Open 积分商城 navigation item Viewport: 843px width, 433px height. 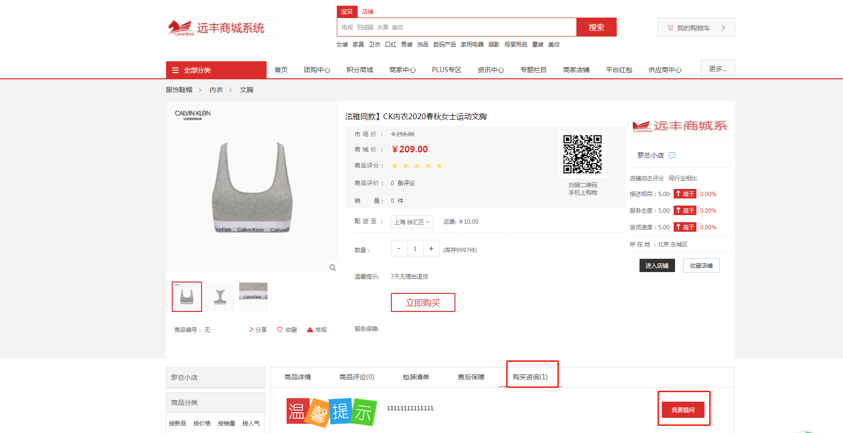coord(360,70)
